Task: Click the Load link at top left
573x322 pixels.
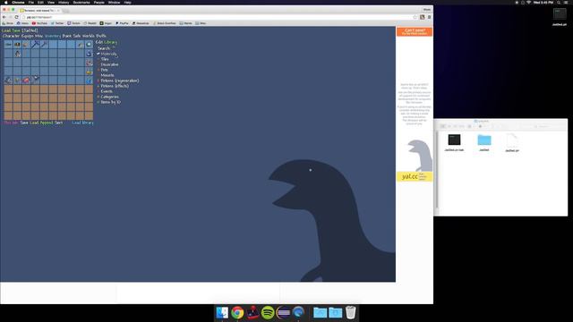Action: click(6, 30)
